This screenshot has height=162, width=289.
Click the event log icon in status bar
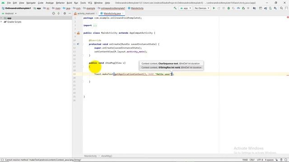click(x=286, y=160)
